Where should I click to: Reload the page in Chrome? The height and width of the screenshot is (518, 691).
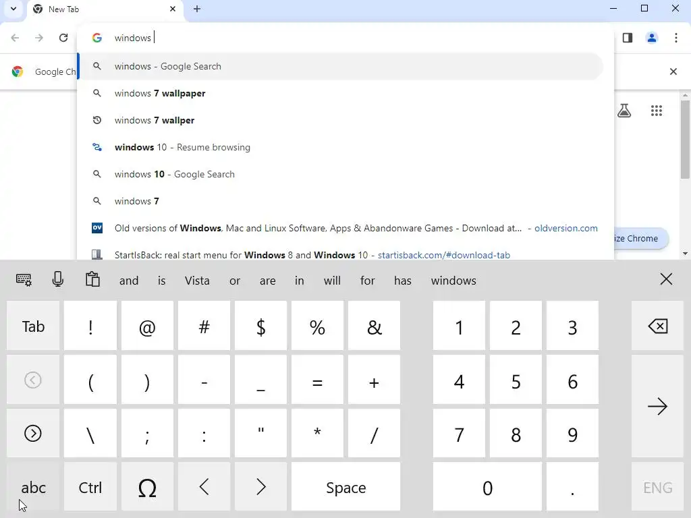click(63, 38)
